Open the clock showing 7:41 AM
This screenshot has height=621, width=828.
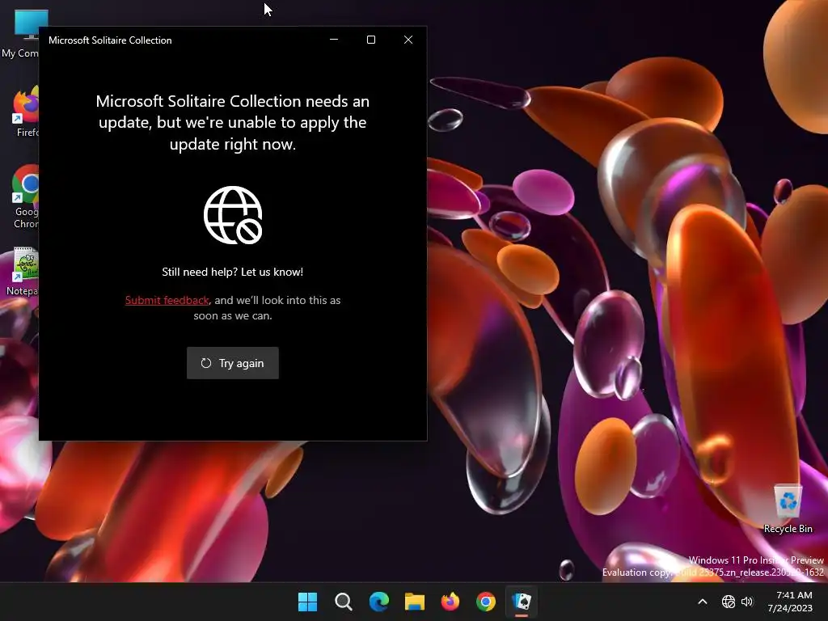pos(790,602)
